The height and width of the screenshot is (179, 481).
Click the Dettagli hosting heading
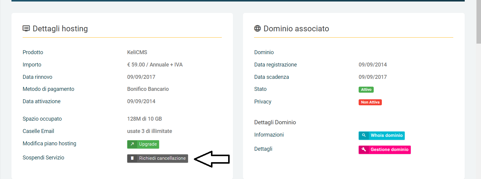pyautogui.click(x=60, y=29)
